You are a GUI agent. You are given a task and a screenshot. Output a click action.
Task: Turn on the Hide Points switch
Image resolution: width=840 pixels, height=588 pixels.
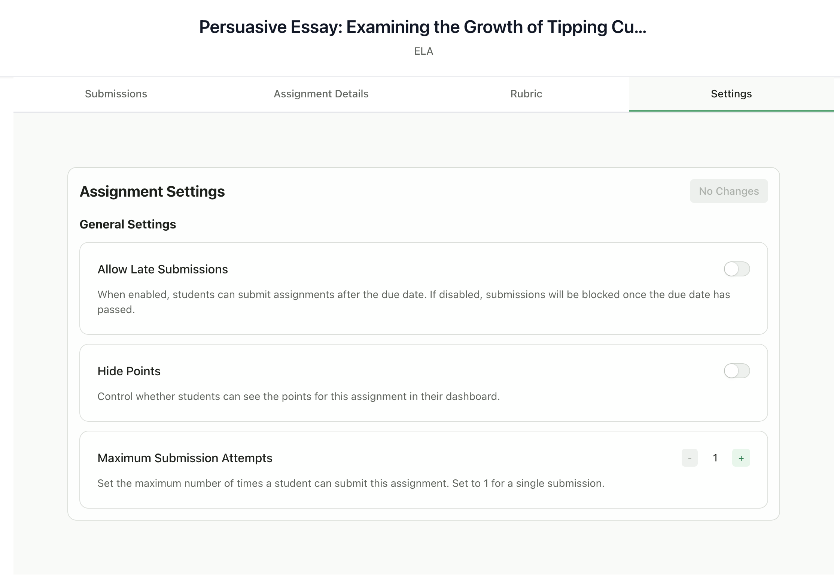tap(737, 371)
